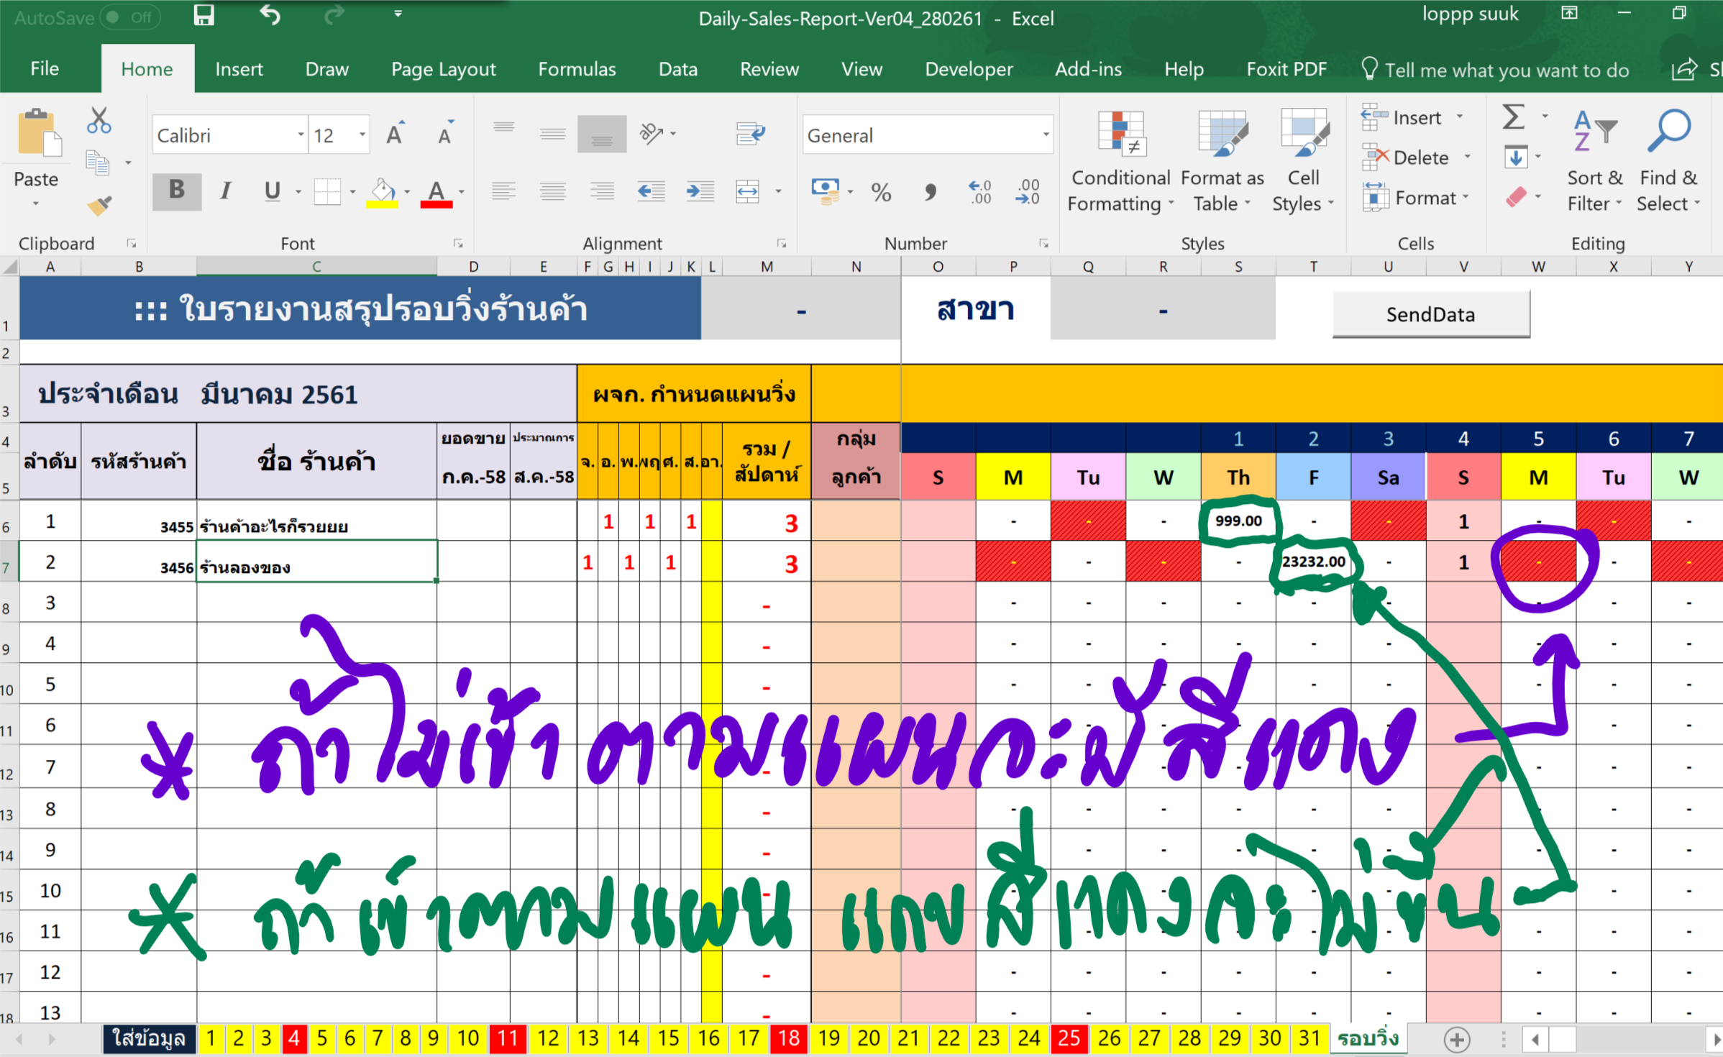The height and width of the screenshot is (1057, 1723).
Task: Click the add new sheet plus button
Action: click(1456, 1039)
